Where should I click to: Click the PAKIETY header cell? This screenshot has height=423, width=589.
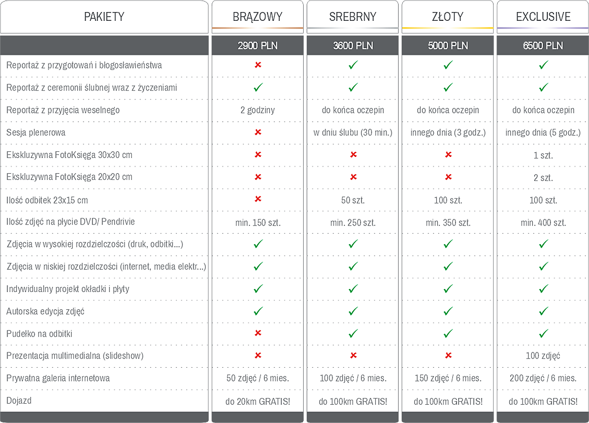click(104, 17)
